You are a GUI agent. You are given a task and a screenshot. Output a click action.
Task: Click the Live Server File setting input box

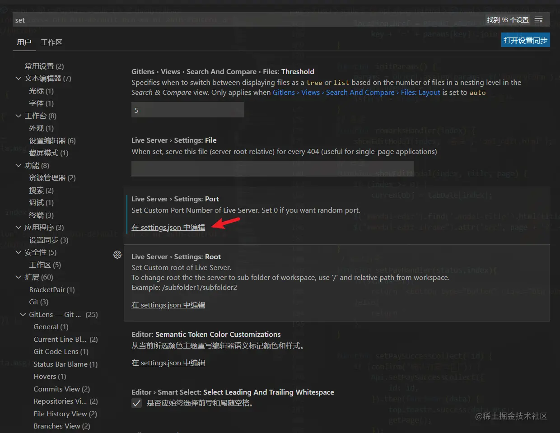coord(272,168)
